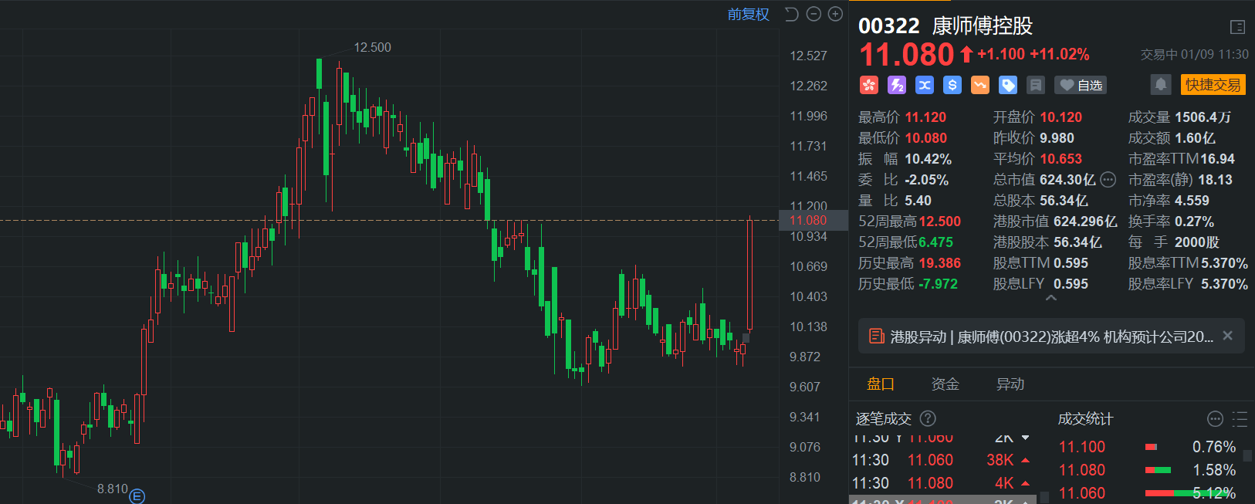Open the list view icon in 成交统计
The width and height of the screenshot is (1255, 504).
[1240, 419]
